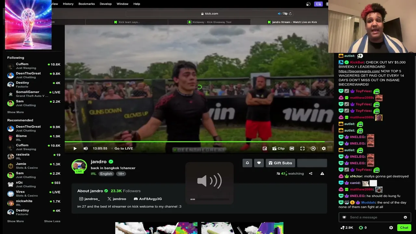Switch to Kick team says tab
The width and height of the screenshot is (416, 234).
pos(127,22)
